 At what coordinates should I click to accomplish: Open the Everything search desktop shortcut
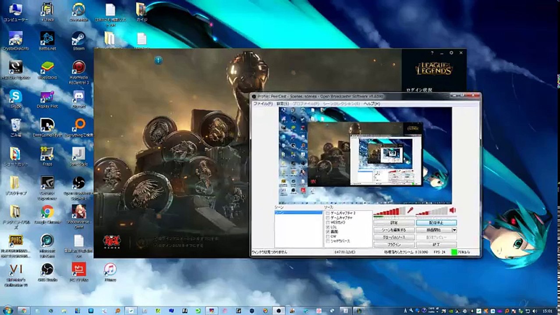pos(79,128)
